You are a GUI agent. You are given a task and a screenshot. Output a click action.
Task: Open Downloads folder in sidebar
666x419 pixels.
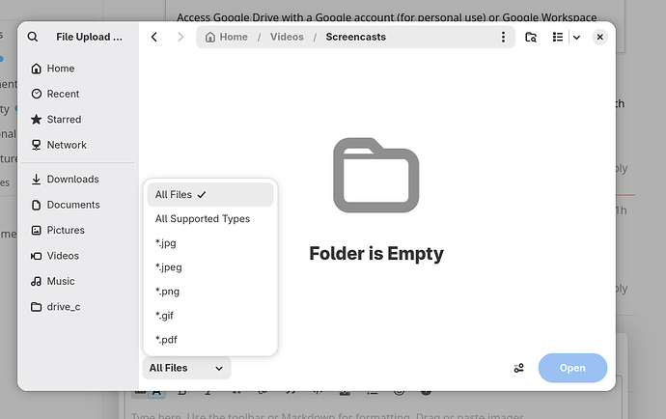pyautogui.click(x=78, y=180)
